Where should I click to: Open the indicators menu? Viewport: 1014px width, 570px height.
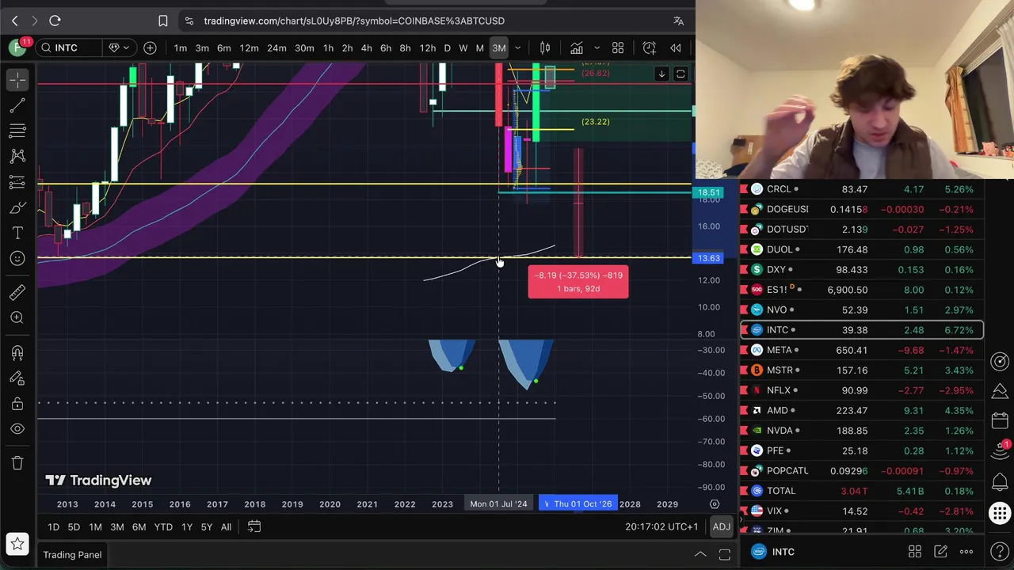tap(577, 48)
